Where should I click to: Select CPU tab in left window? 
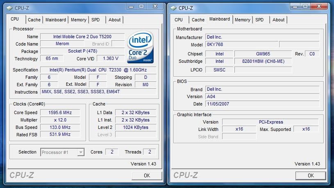click(15, 19)
